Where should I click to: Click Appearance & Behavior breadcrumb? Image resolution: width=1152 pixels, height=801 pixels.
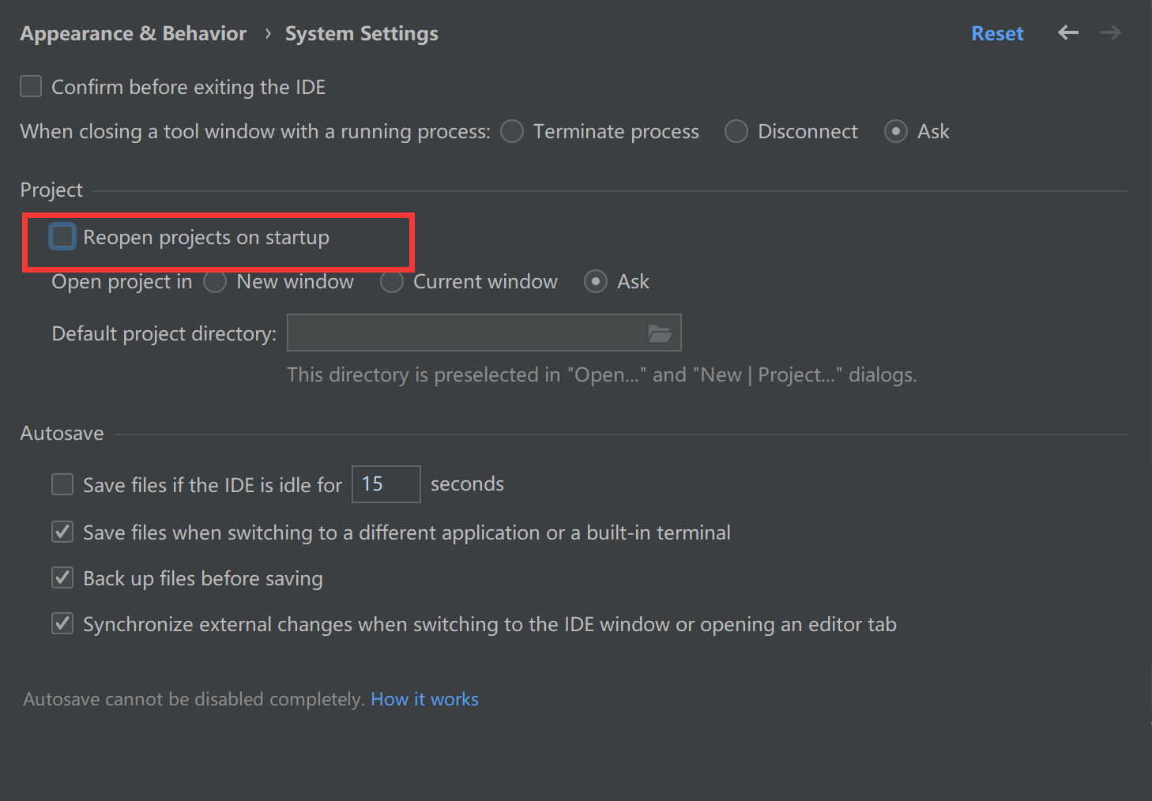pos(134,33)
